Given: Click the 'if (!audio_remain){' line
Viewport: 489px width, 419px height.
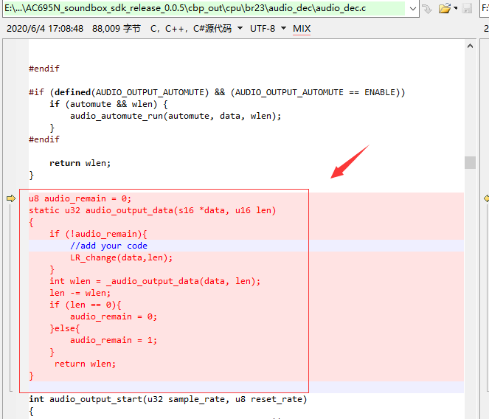Looking at the screenshot, I should [x=98, y=234].
